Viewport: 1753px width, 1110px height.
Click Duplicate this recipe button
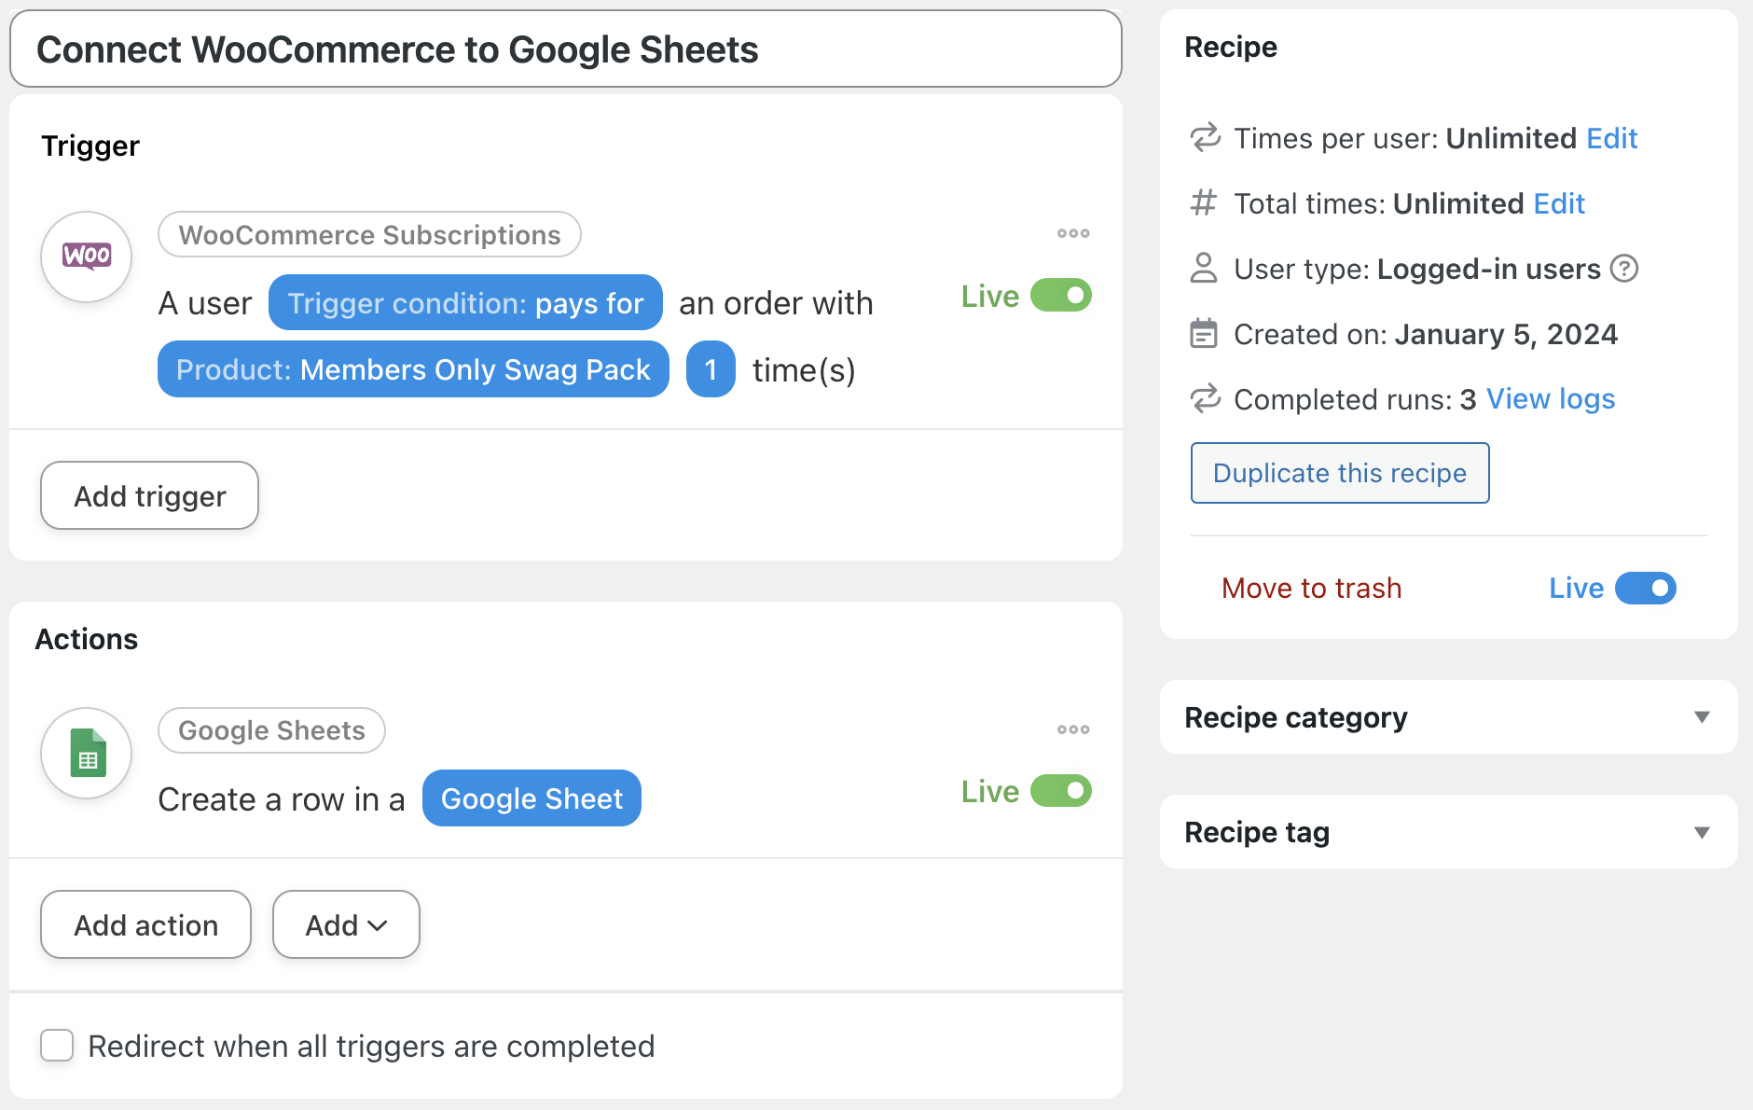click(1339, 473)
